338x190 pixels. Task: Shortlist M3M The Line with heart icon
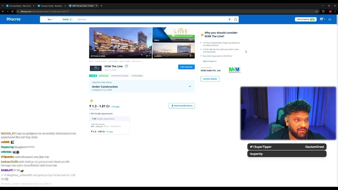pos(126,66)
